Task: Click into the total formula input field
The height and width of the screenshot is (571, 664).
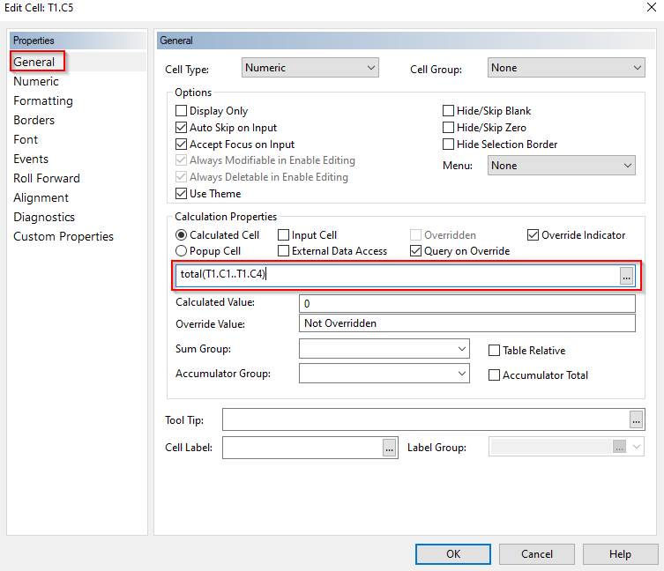Action: pos(395,276)
